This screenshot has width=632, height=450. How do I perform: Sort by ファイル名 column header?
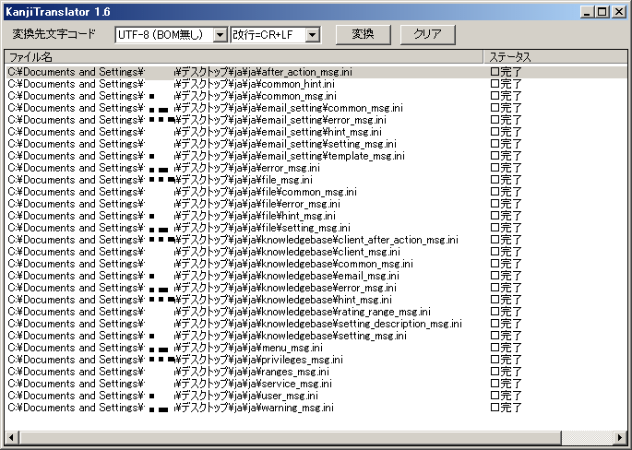coord(244,57)
